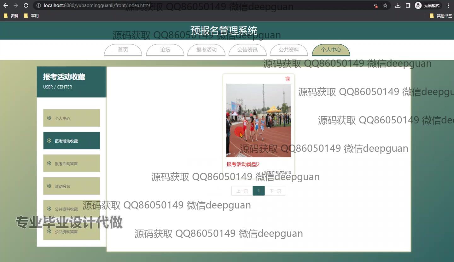Viewport: 454px width, 262px height.
Task: Click page number 1 in pagination
Action: tap(259, 191)
